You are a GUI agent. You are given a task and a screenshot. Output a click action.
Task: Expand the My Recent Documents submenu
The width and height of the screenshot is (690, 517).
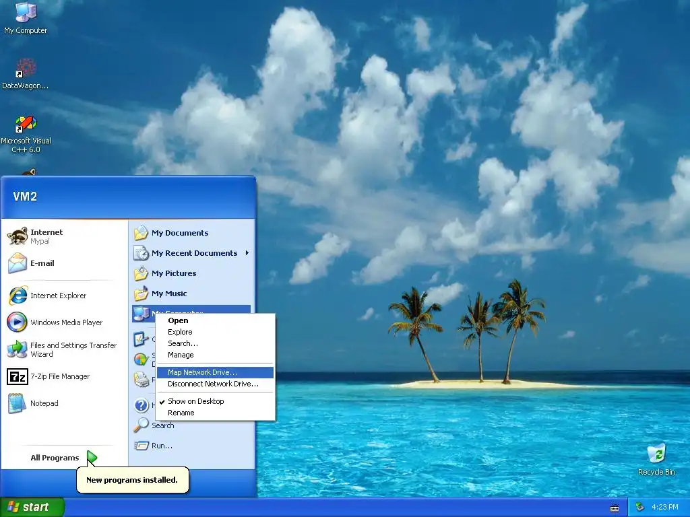(191, 253)
